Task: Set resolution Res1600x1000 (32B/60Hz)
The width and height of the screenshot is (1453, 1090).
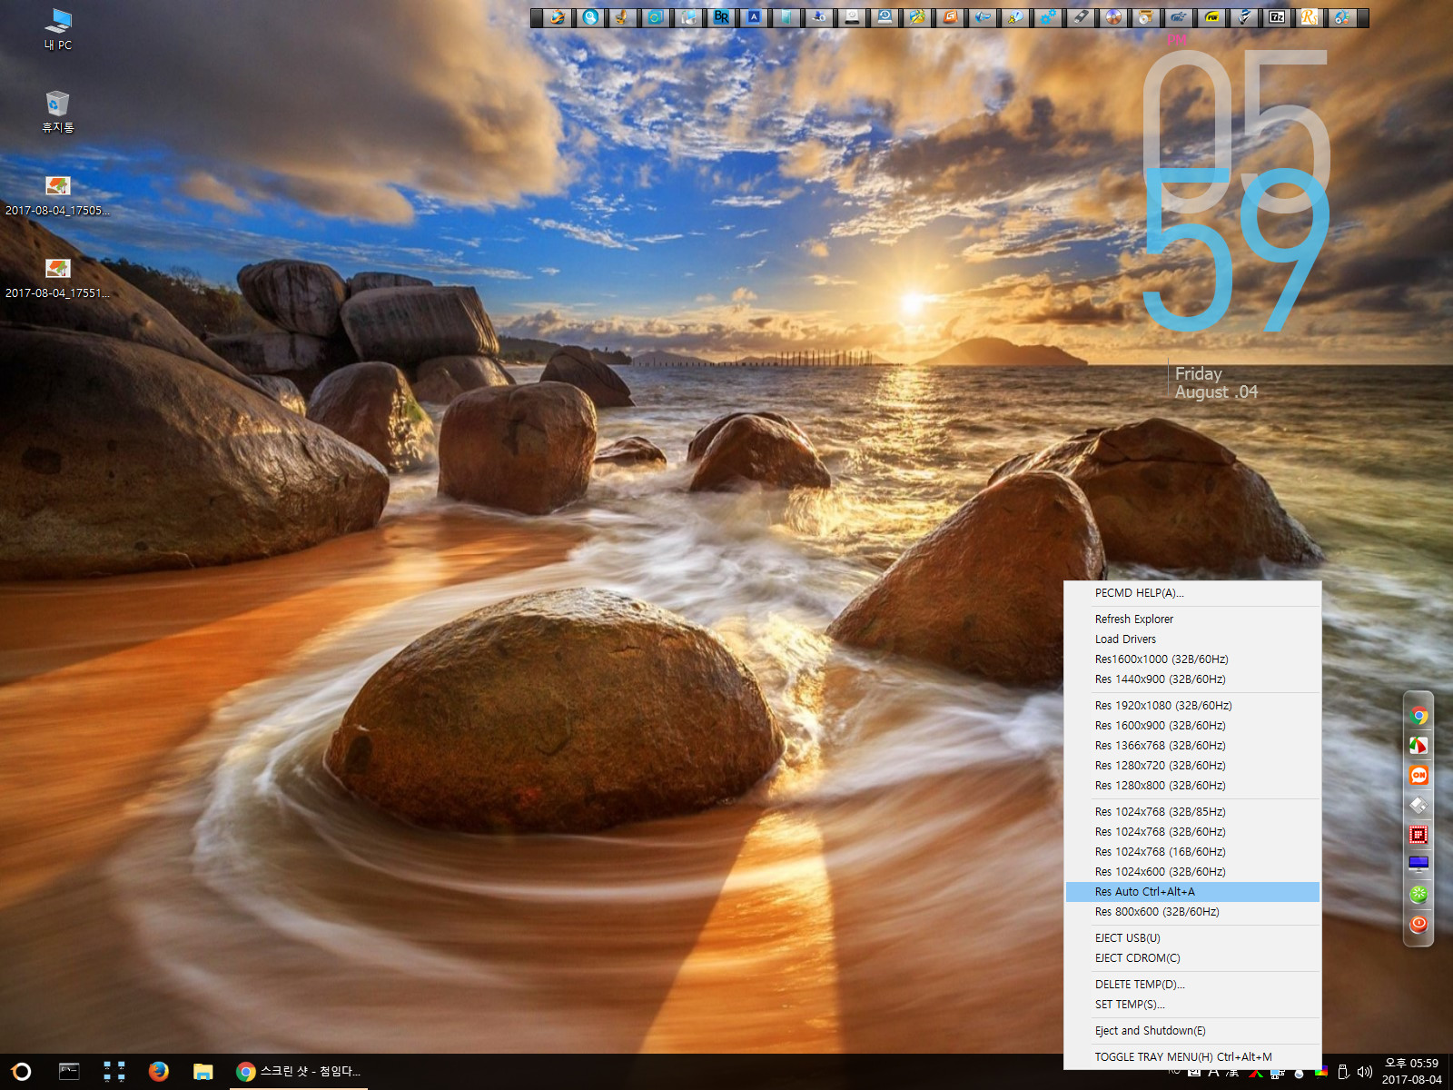Action: [x=1192, y=659]
